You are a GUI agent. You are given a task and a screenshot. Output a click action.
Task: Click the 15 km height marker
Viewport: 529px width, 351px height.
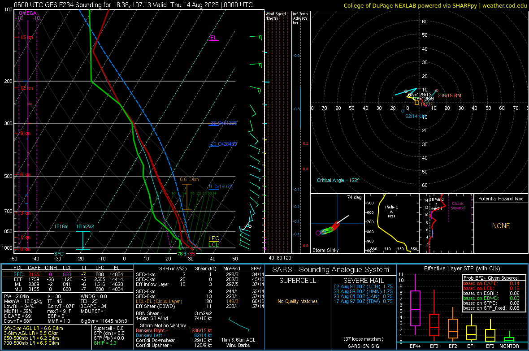click(26, 38)
